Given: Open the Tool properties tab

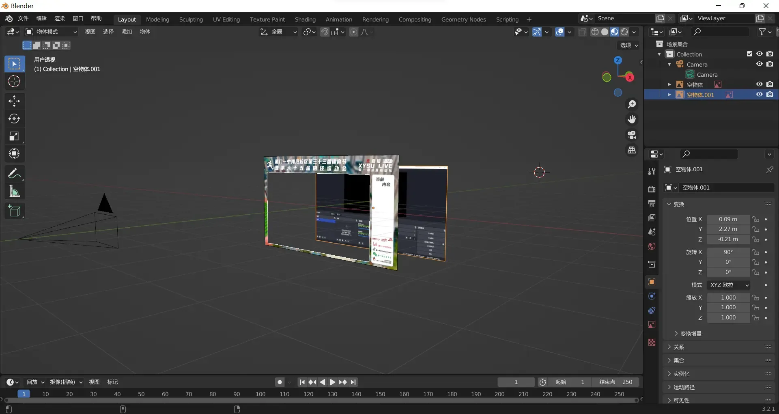Looking at the screenshot, I should tap(652, 171).
